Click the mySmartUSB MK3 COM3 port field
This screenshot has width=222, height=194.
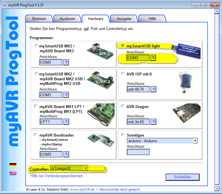pyautogui.click(x=51, y=62)
